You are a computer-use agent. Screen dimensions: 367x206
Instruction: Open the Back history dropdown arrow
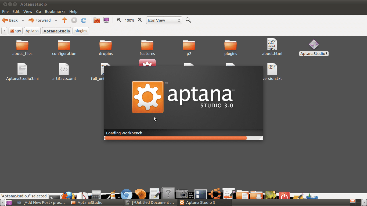23,20
